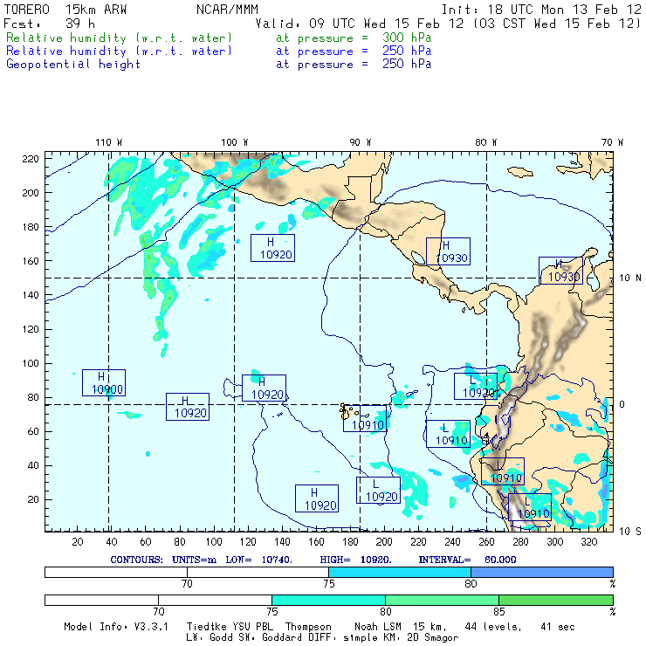Click the 'LOW= 10740.' contour value

[x=259, y=560]
